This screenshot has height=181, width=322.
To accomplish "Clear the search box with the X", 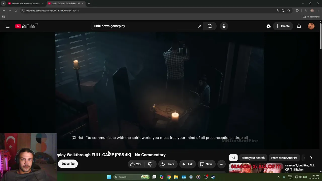I will (200, 26).
